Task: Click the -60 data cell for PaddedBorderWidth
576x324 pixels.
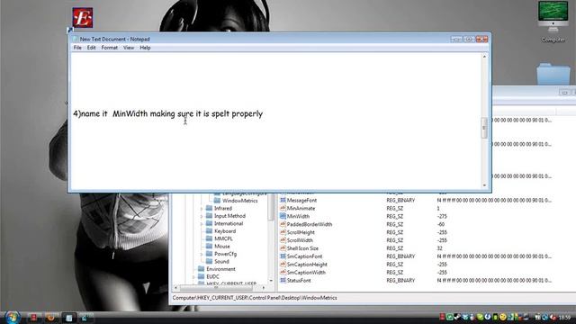Action: (441, 224)
